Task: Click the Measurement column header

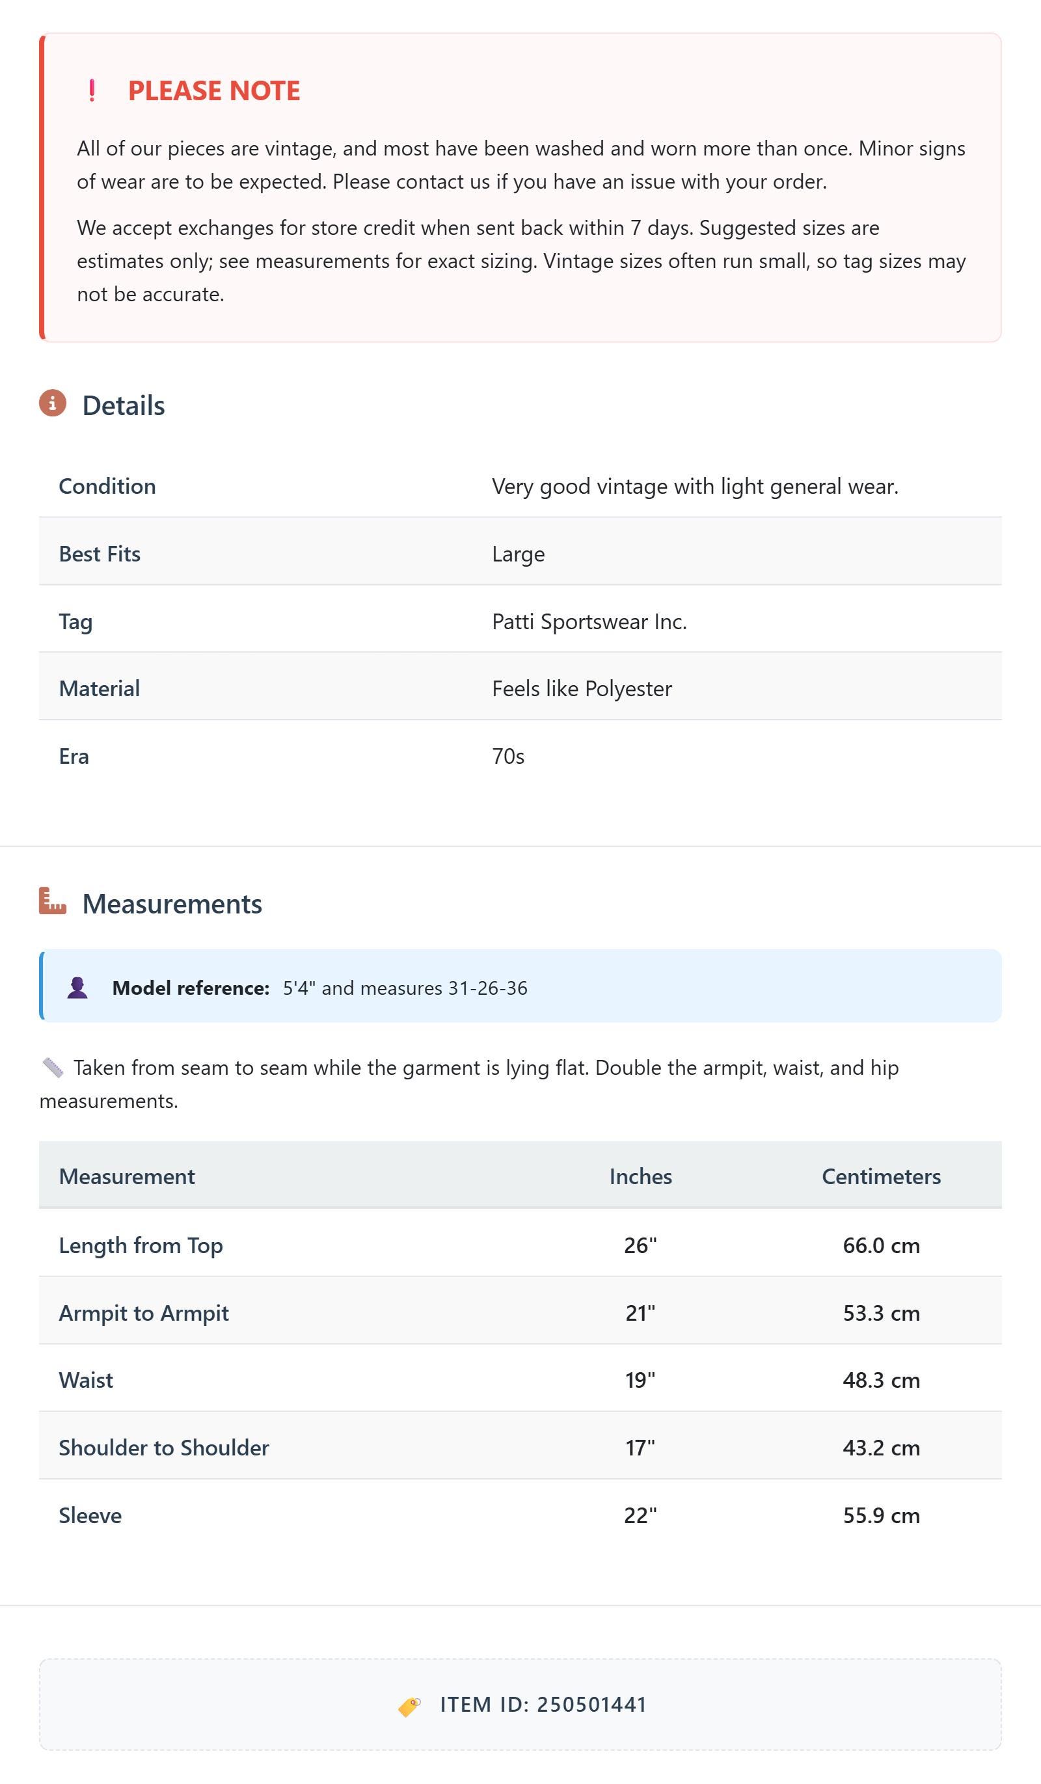Action: click(x=127, y=1176)
